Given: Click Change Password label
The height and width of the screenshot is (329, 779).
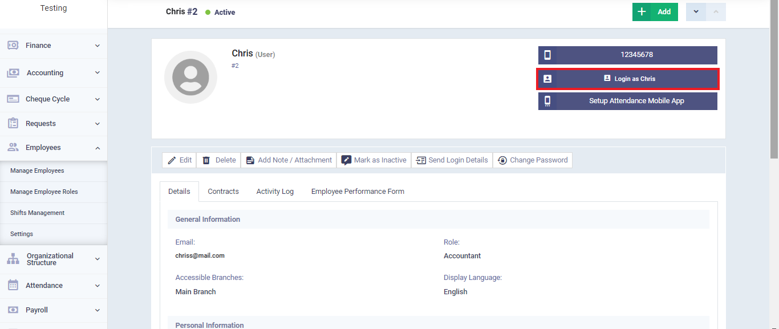Looking at the screenshot, I should click(539, 160).
